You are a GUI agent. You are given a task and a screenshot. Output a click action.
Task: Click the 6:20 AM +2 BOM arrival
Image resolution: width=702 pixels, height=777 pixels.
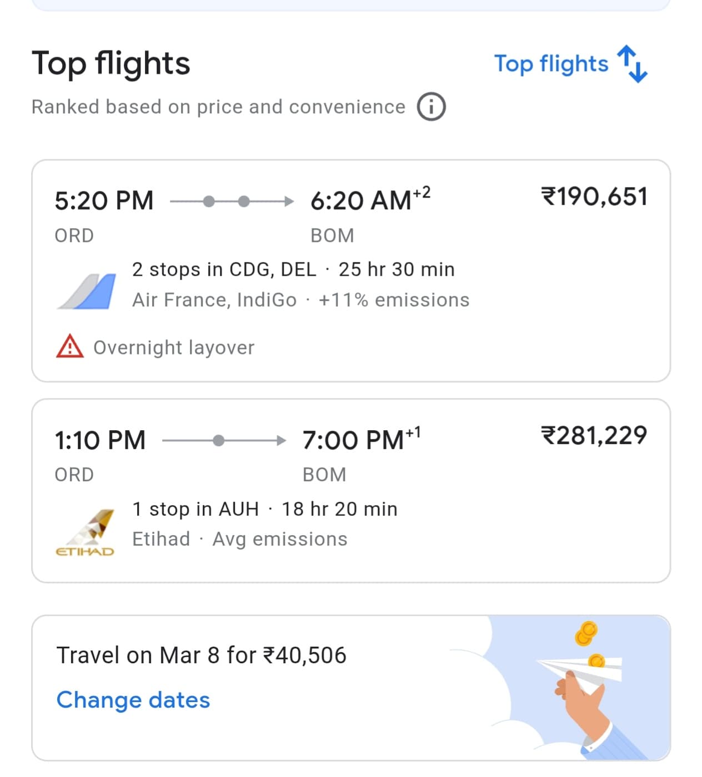(369, 201)
